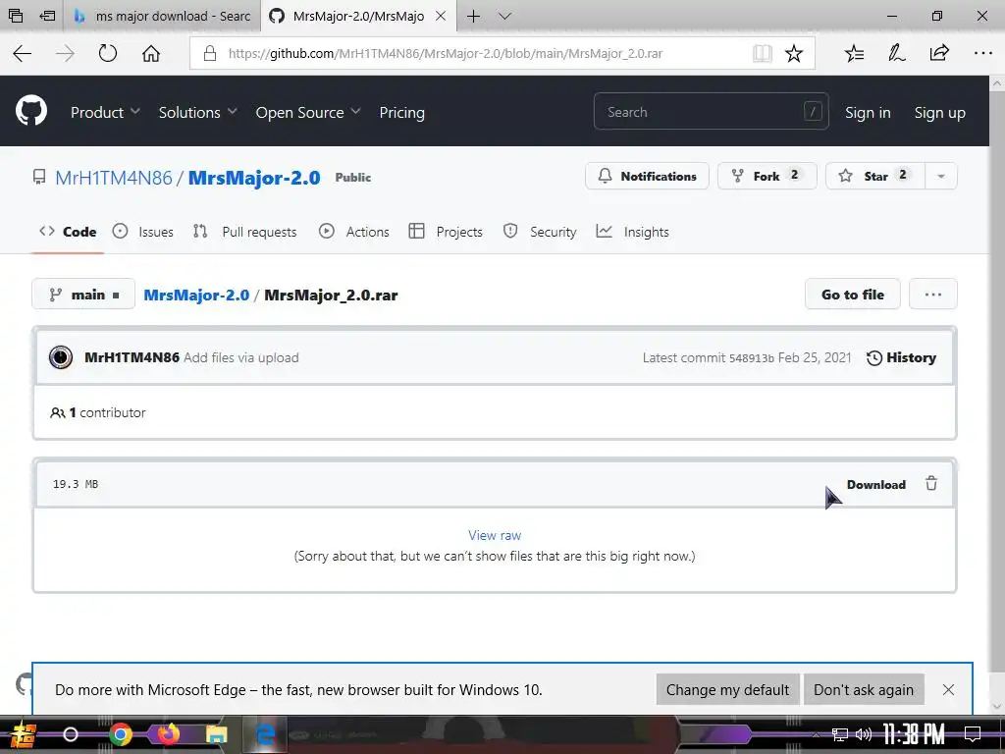Expand the Product menu
This screenshot has height=754, width=1005.
pyautogui.click(x=105, y=112)
